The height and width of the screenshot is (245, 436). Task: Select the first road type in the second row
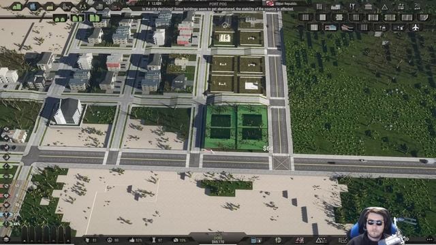(305, 17)
